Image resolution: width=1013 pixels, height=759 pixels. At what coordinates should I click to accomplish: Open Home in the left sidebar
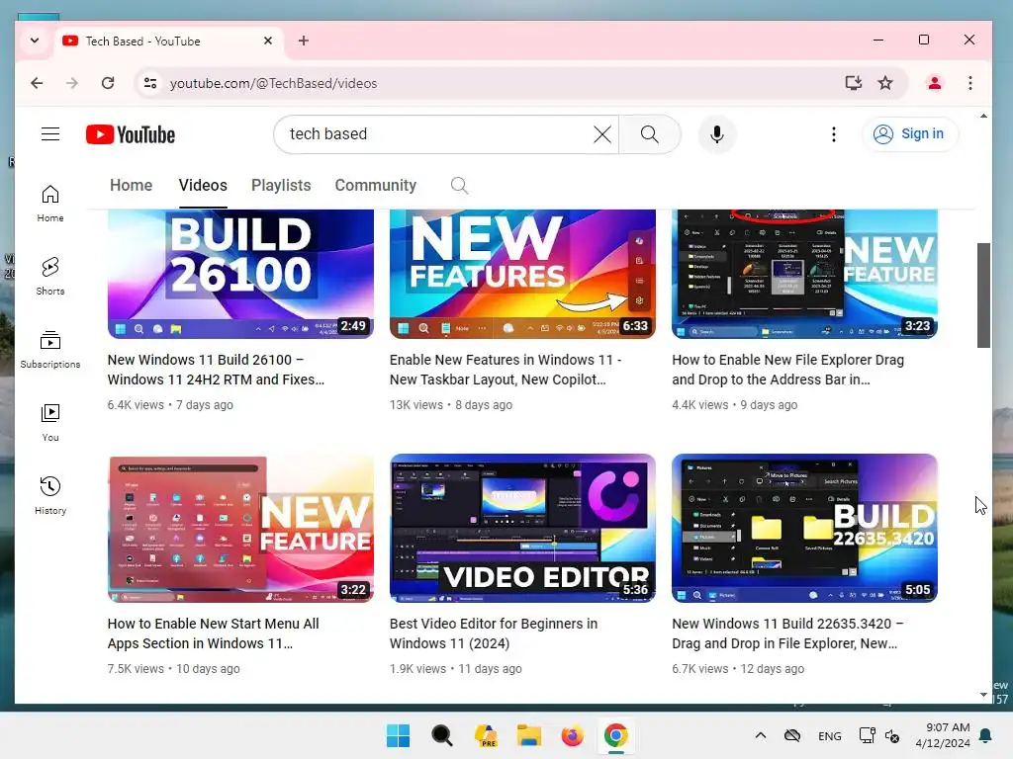[x=50, y=204]
